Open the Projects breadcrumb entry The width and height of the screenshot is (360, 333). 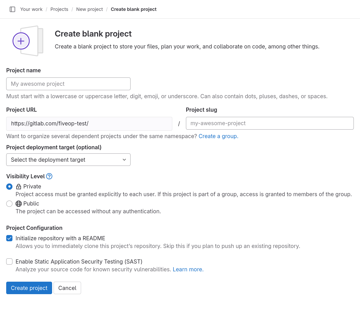[x=59, y=9]
